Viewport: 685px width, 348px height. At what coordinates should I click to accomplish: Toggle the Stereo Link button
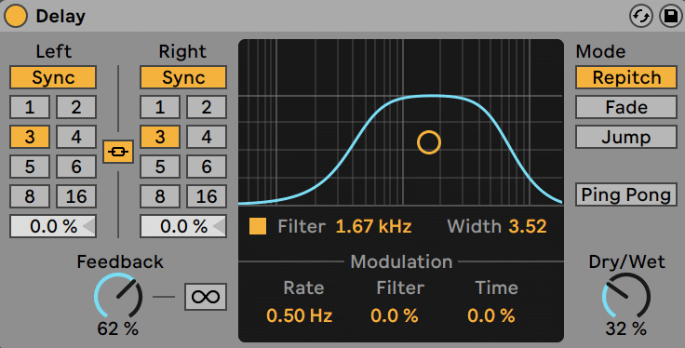tap(118, 152)
